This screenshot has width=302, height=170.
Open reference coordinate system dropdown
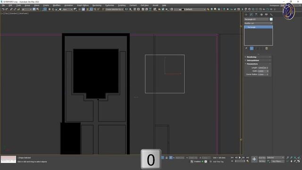[x=67, y=9]
